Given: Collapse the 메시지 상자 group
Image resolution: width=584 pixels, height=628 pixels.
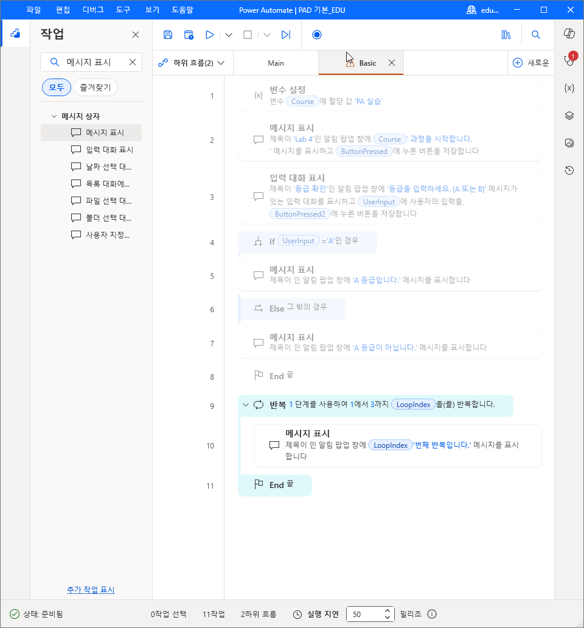Looking at the screenshot, I should 54,116.
